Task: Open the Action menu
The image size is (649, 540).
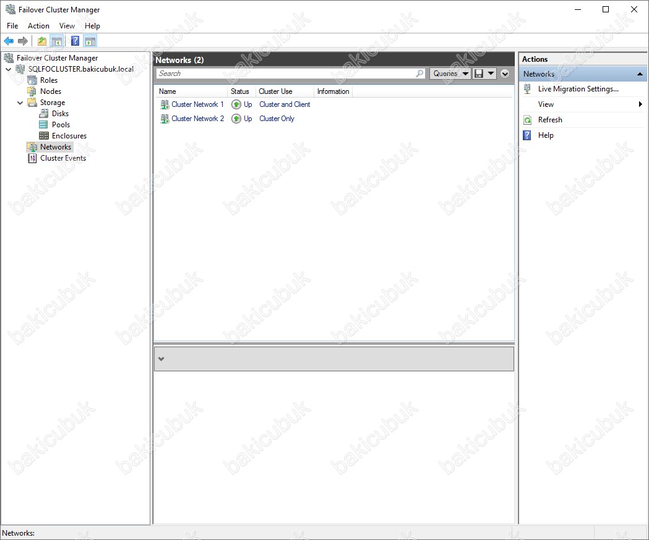Action: (38, 25)
